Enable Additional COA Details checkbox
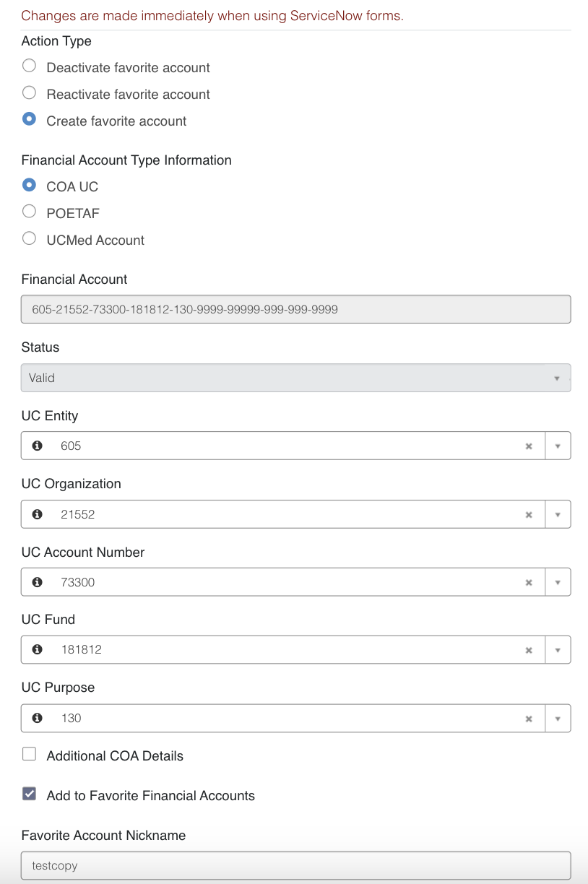 tap(29, 755)
